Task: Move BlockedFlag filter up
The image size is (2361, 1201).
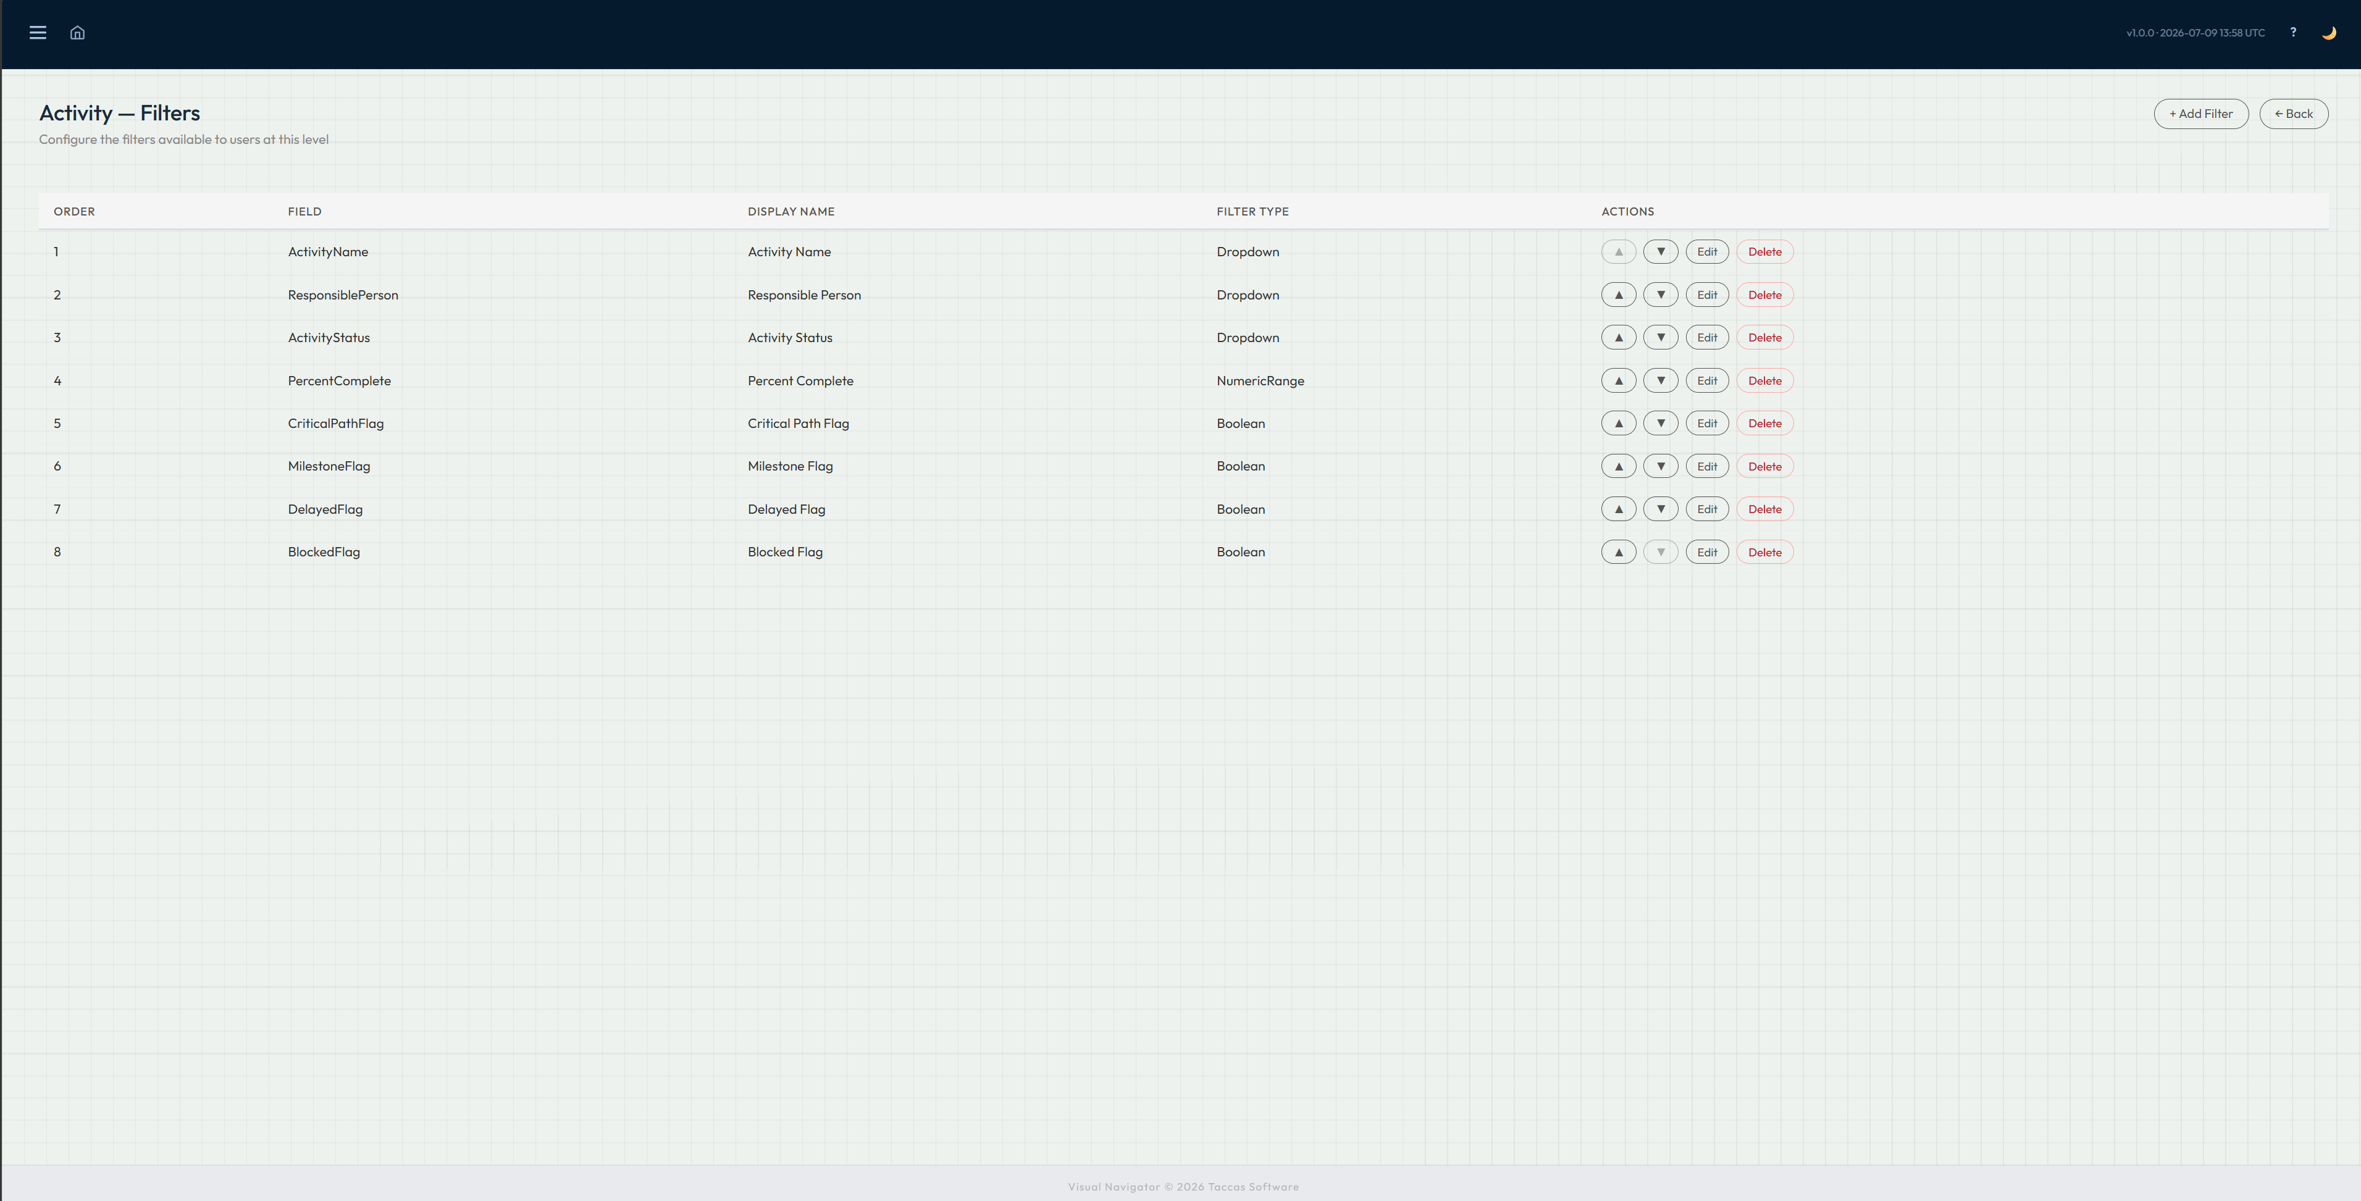Action: (x=1619, y=553)
